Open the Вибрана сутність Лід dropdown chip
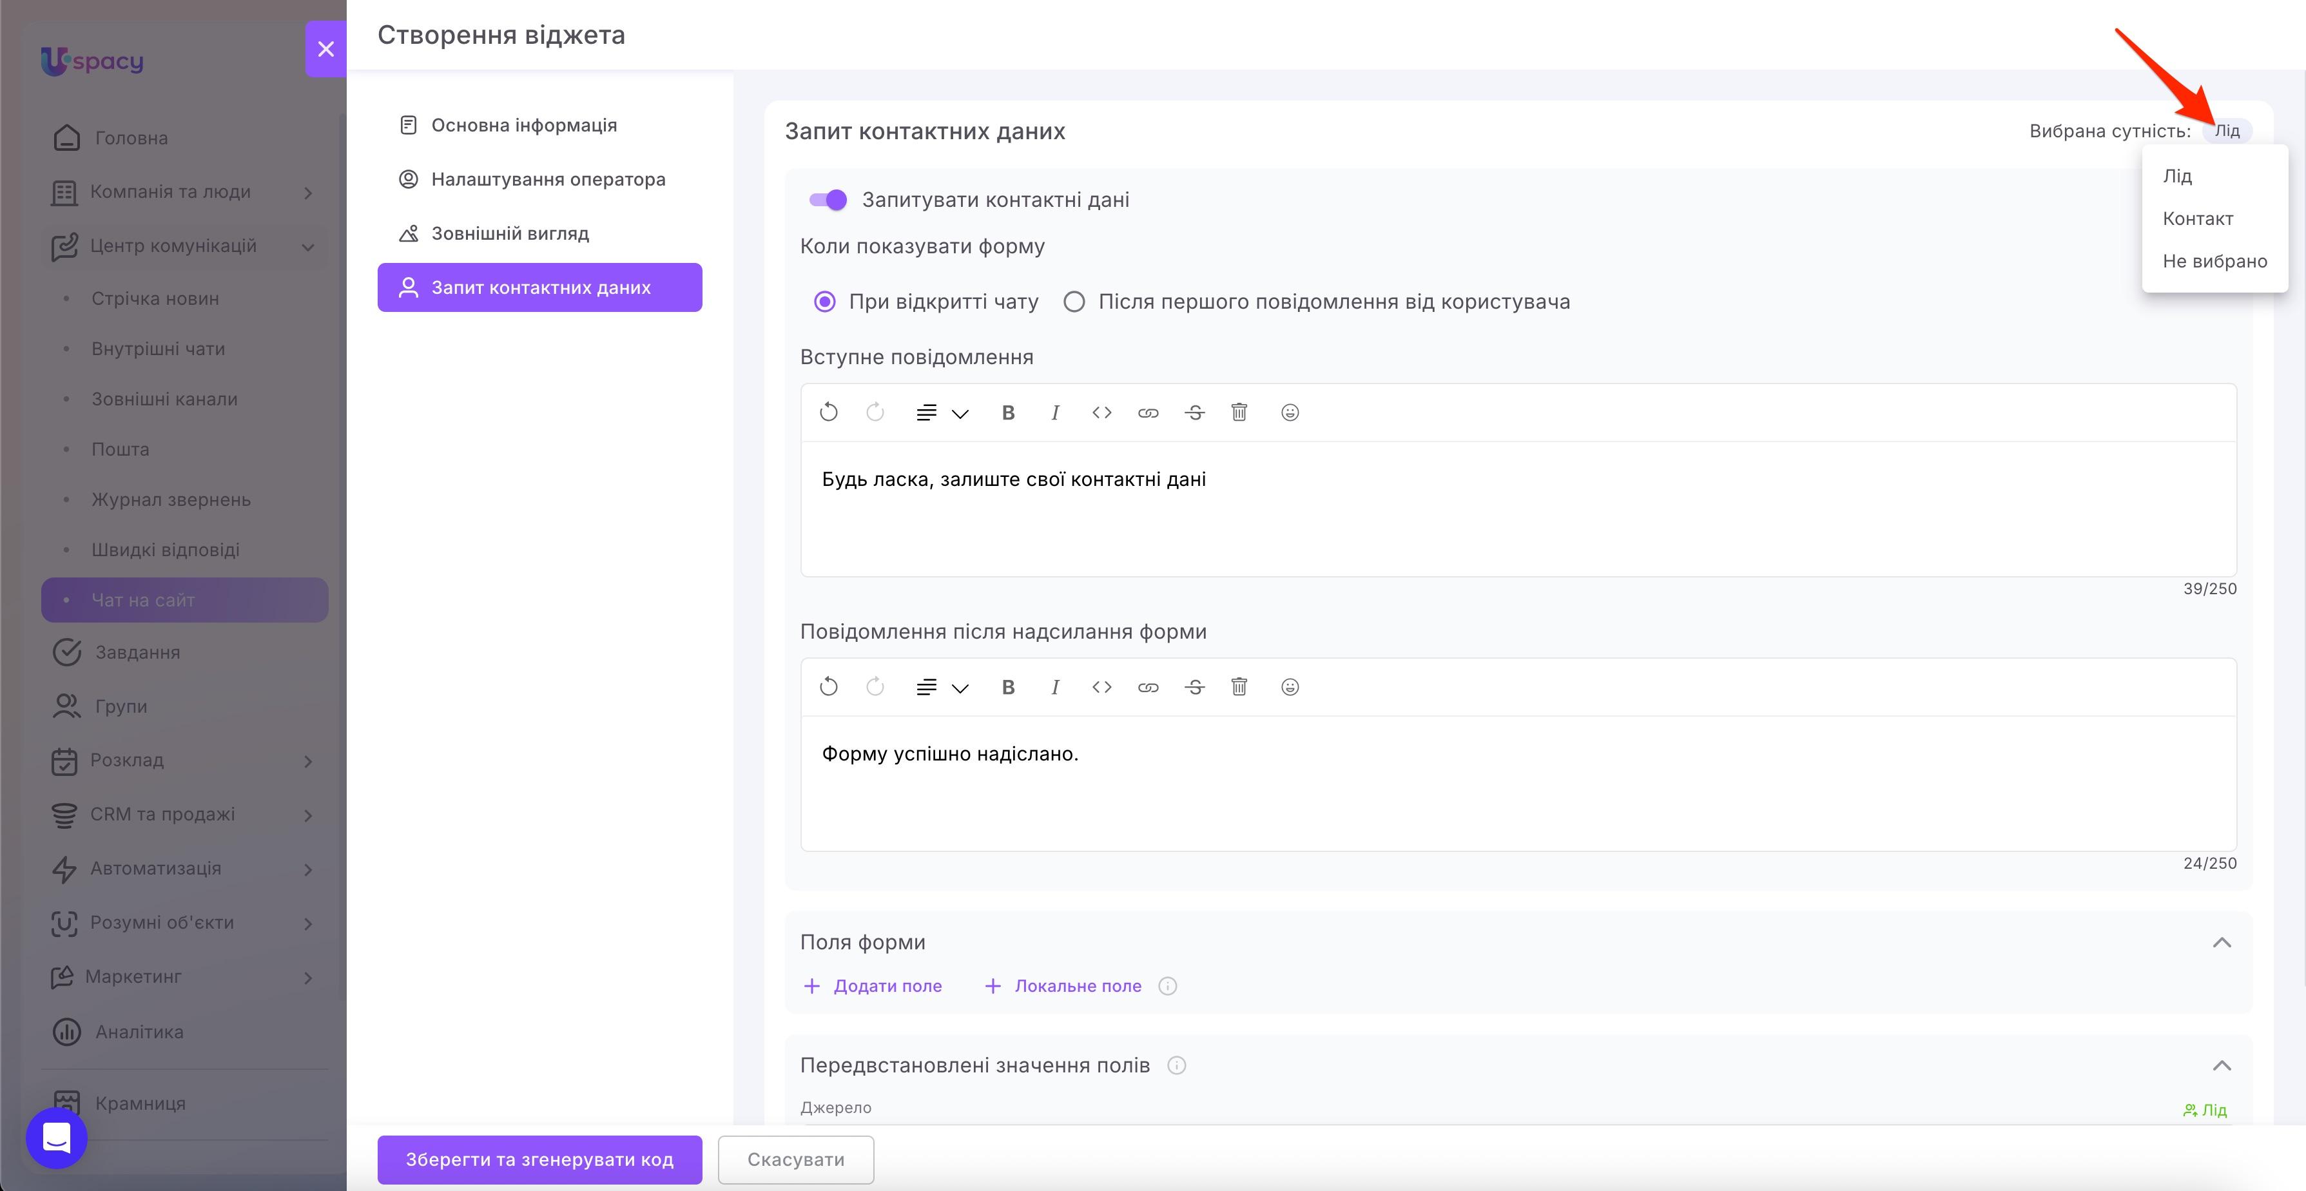 point(2227,131)
